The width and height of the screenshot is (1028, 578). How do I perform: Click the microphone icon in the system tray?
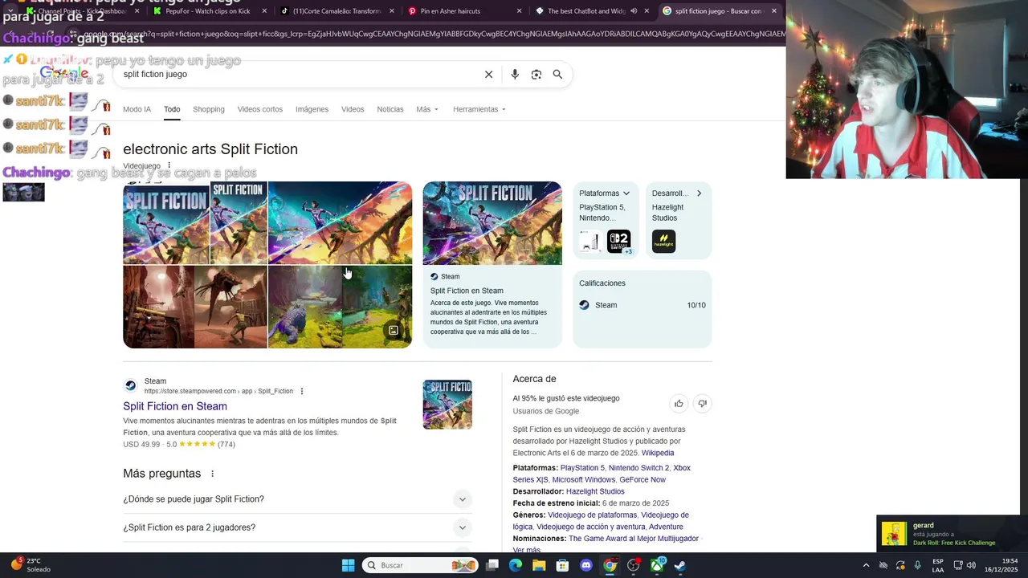(x=918, y=565)
